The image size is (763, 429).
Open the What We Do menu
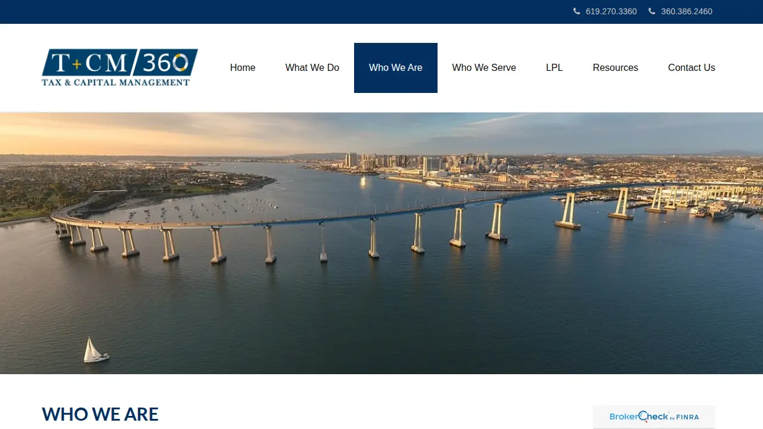[x=312, y=68]
